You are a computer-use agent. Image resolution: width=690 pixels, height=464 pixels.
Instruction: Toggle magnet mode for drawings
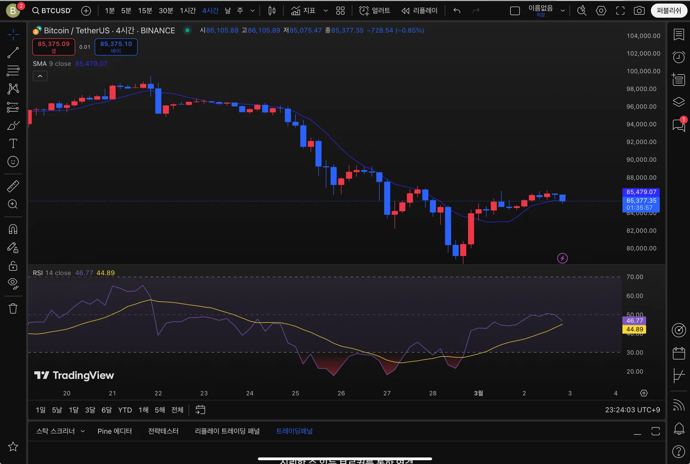pos(13,229)
